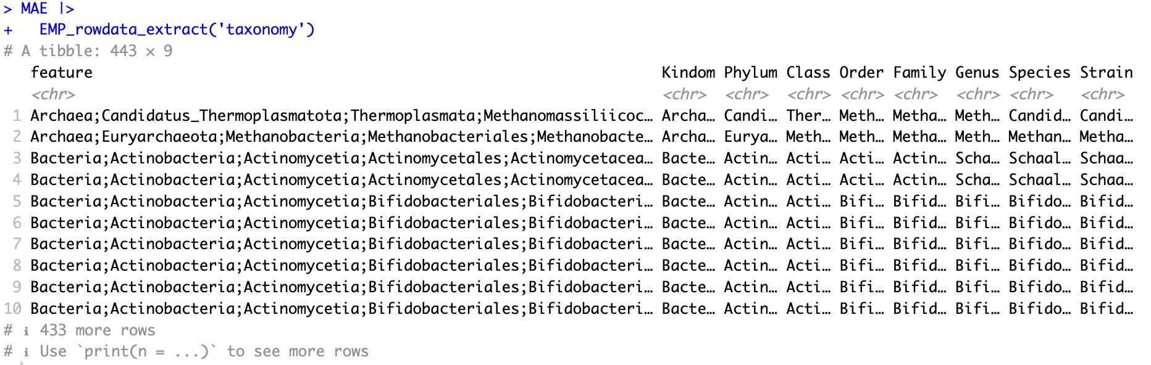Click row number 10 in the tibble
Screen dimensions: 1151x365
[x=13, y=308]
